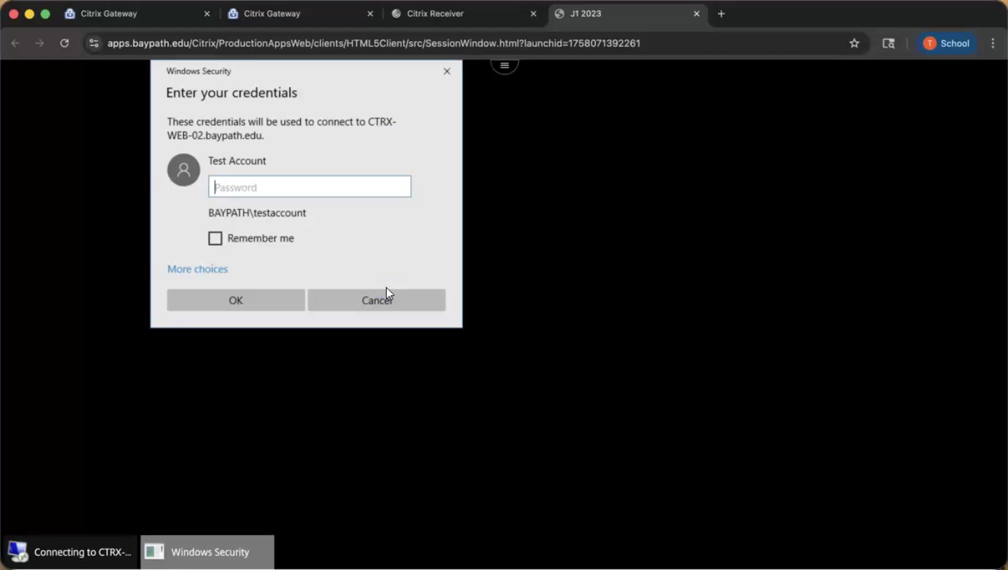The width and height of the screenshot is (1008, 570).
Task: Expand More choices for credentials
Action: 197,269
